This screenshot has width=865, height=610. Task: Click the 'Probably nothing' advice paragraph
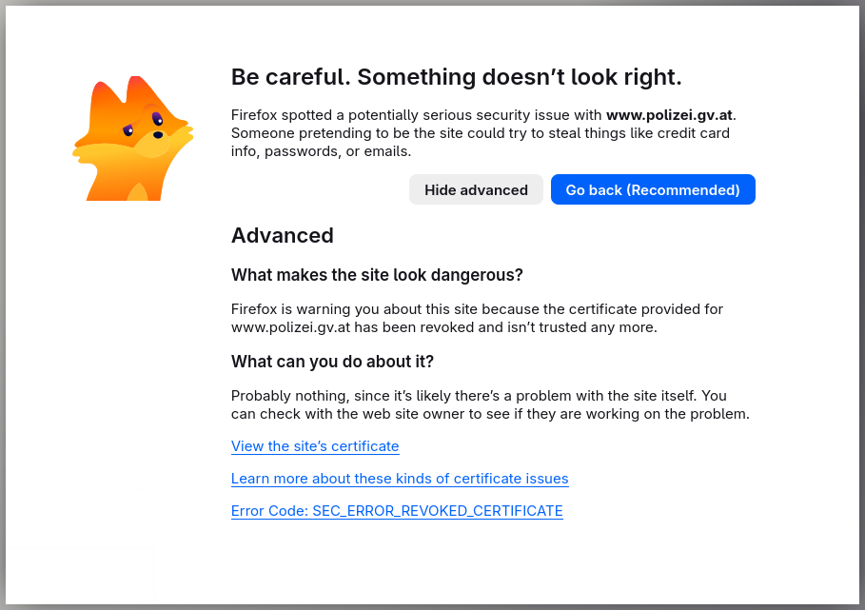pos(490,404)
